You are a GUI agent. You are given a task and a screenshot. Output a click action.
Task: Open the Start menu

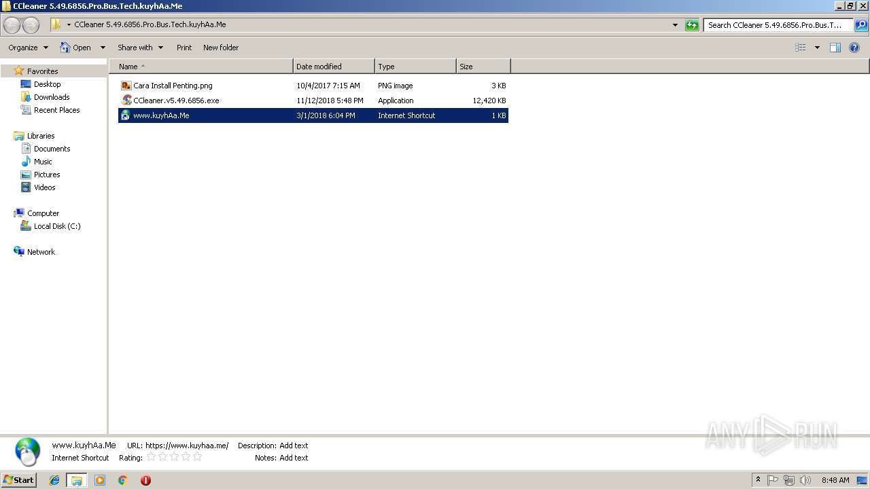click(x=18, y=480)
